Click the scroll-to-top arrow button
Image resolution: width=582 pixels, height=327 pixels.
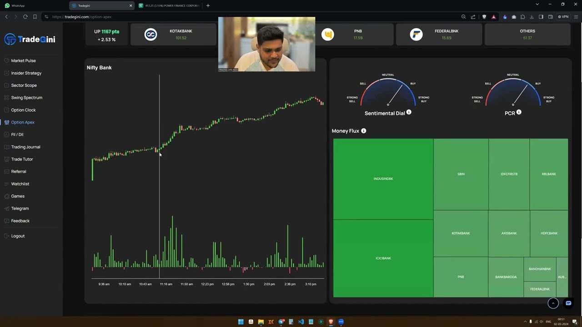pos(553,303)
